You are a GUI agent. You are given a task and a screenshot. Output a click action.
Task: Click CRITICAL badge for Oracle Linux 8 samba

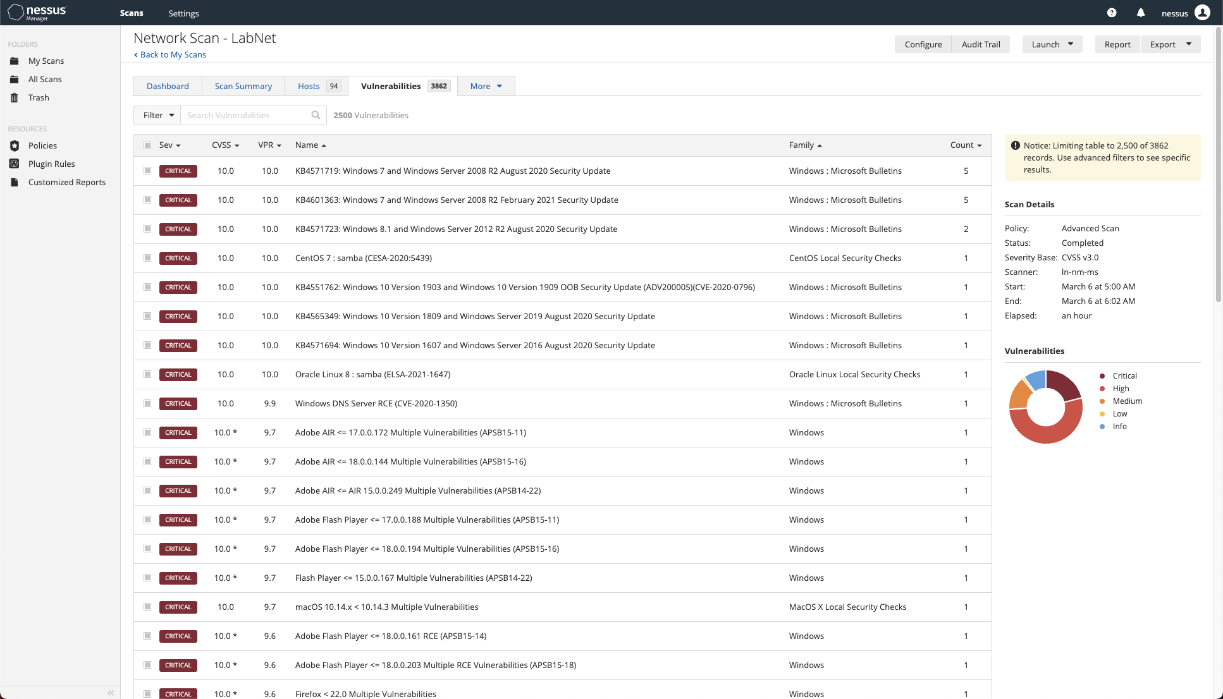coord(178,374)
